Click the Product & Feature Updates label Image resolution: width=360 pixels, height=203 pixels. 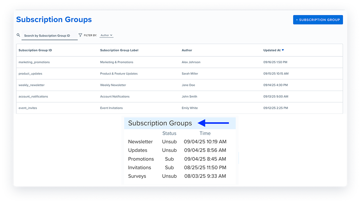(119, 74)
